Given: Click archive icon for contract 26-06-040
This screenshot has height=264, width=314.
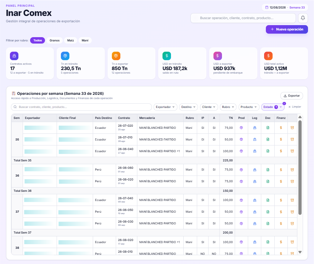Looking at the screenshot, I should (x=292, y=151).
